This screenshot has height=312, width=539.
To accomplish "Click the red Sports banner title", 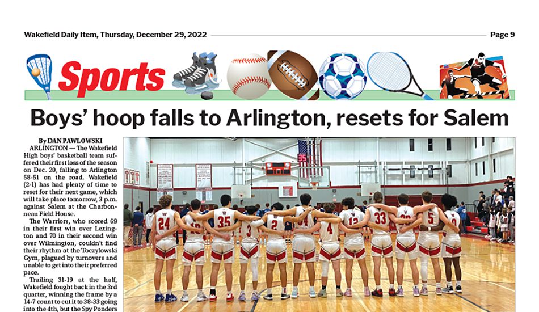I will click(112, 78).
